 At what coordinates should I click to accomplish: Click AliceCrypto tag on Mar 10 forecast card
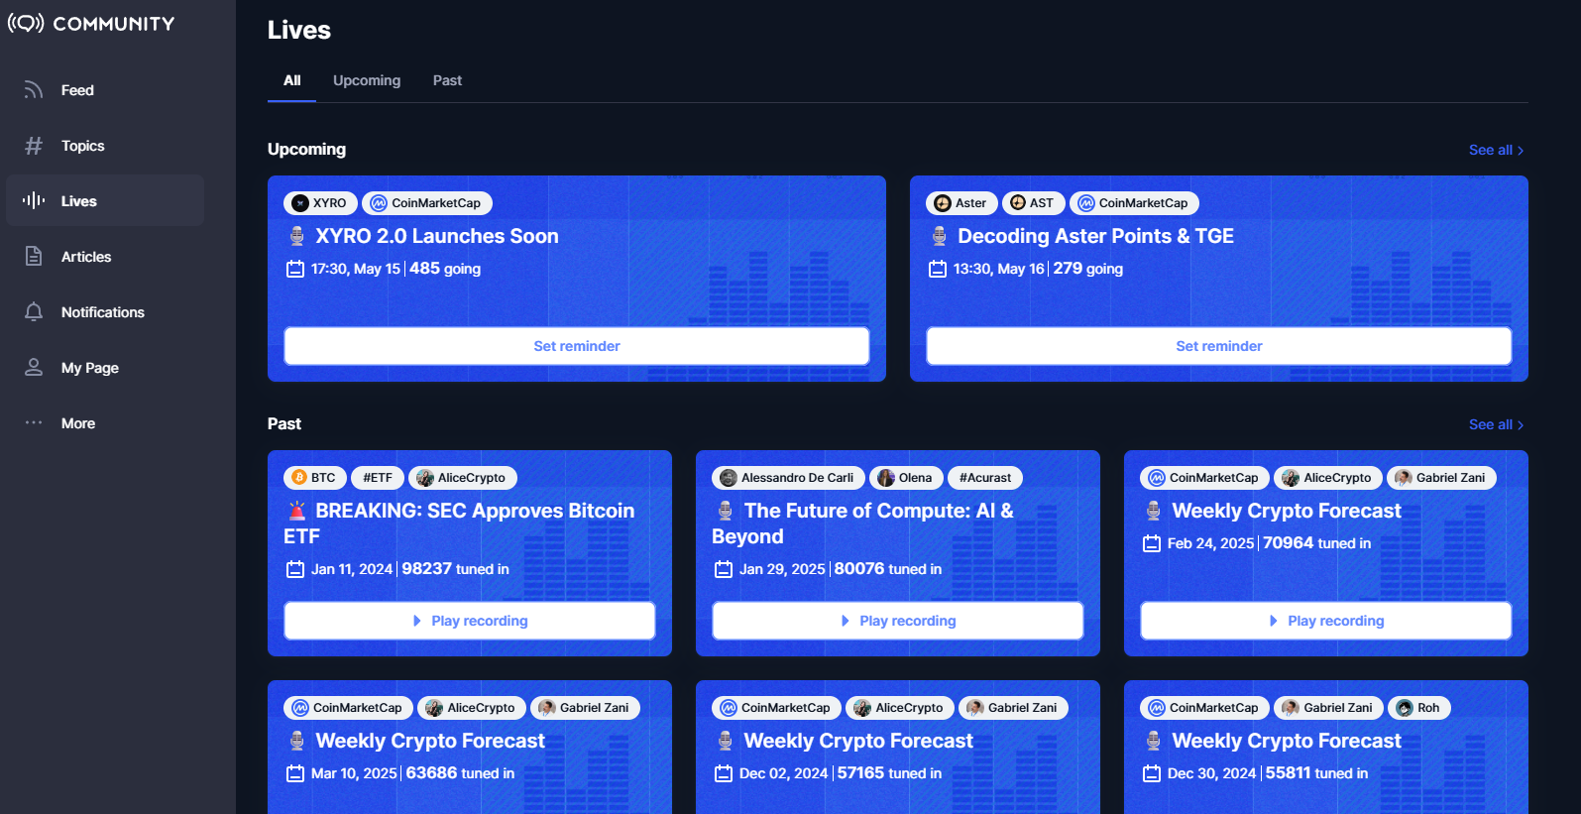click(x=471, y=708)
